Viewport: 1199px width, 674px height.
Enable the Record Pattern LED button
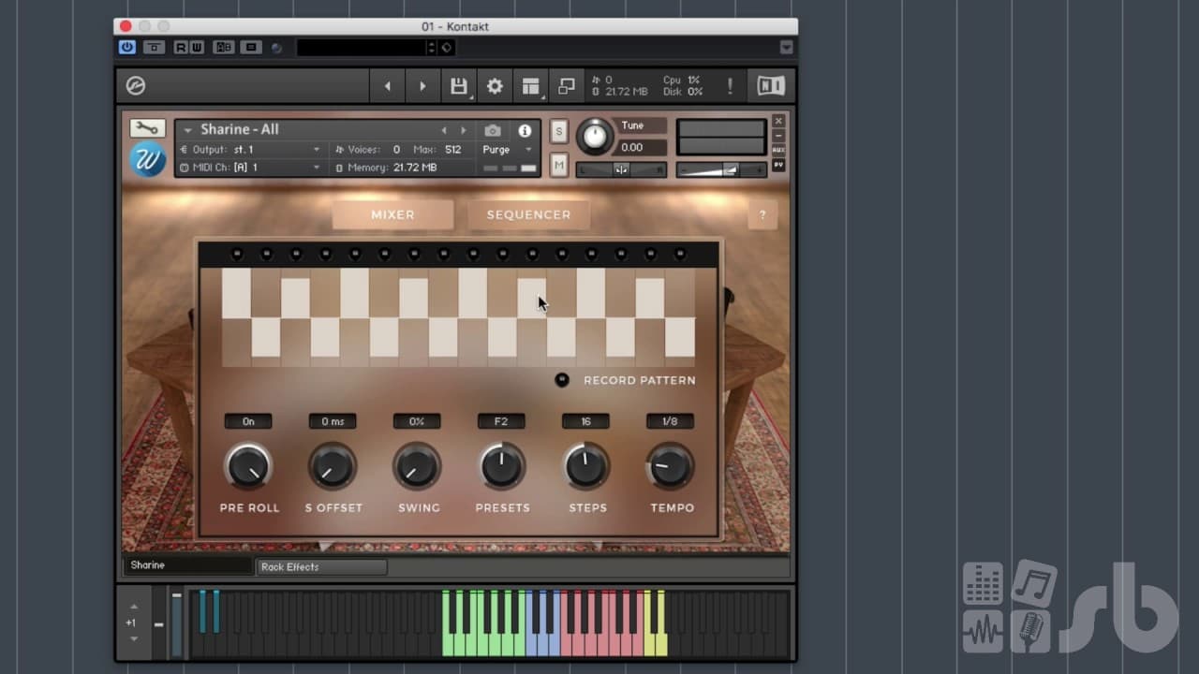tap(562, 380)
